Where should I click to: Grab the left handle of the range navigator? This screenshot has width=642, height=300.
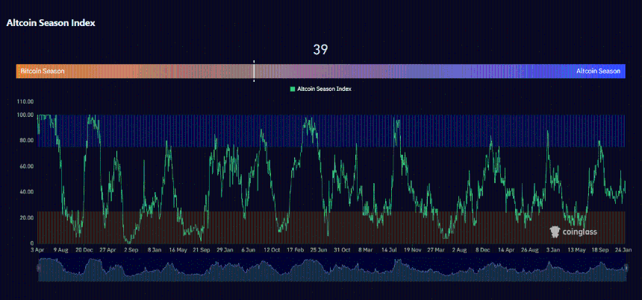tap(37, 267)
